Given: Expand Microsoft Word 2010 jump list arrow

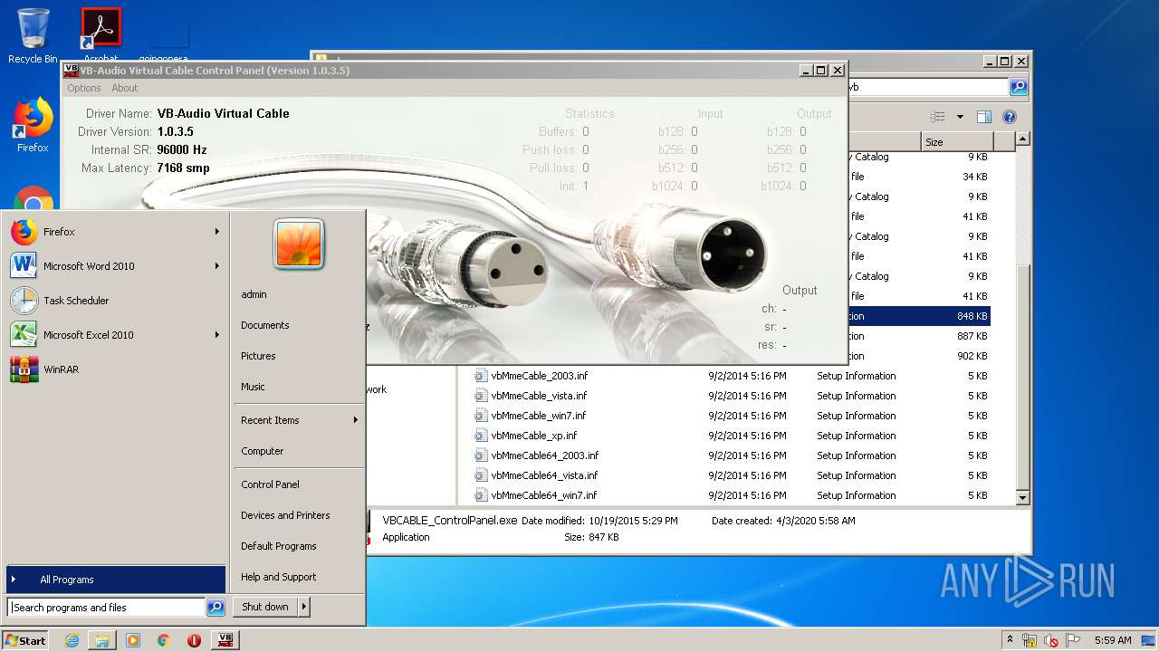Looking at the screenshot, I should (217, 266).
